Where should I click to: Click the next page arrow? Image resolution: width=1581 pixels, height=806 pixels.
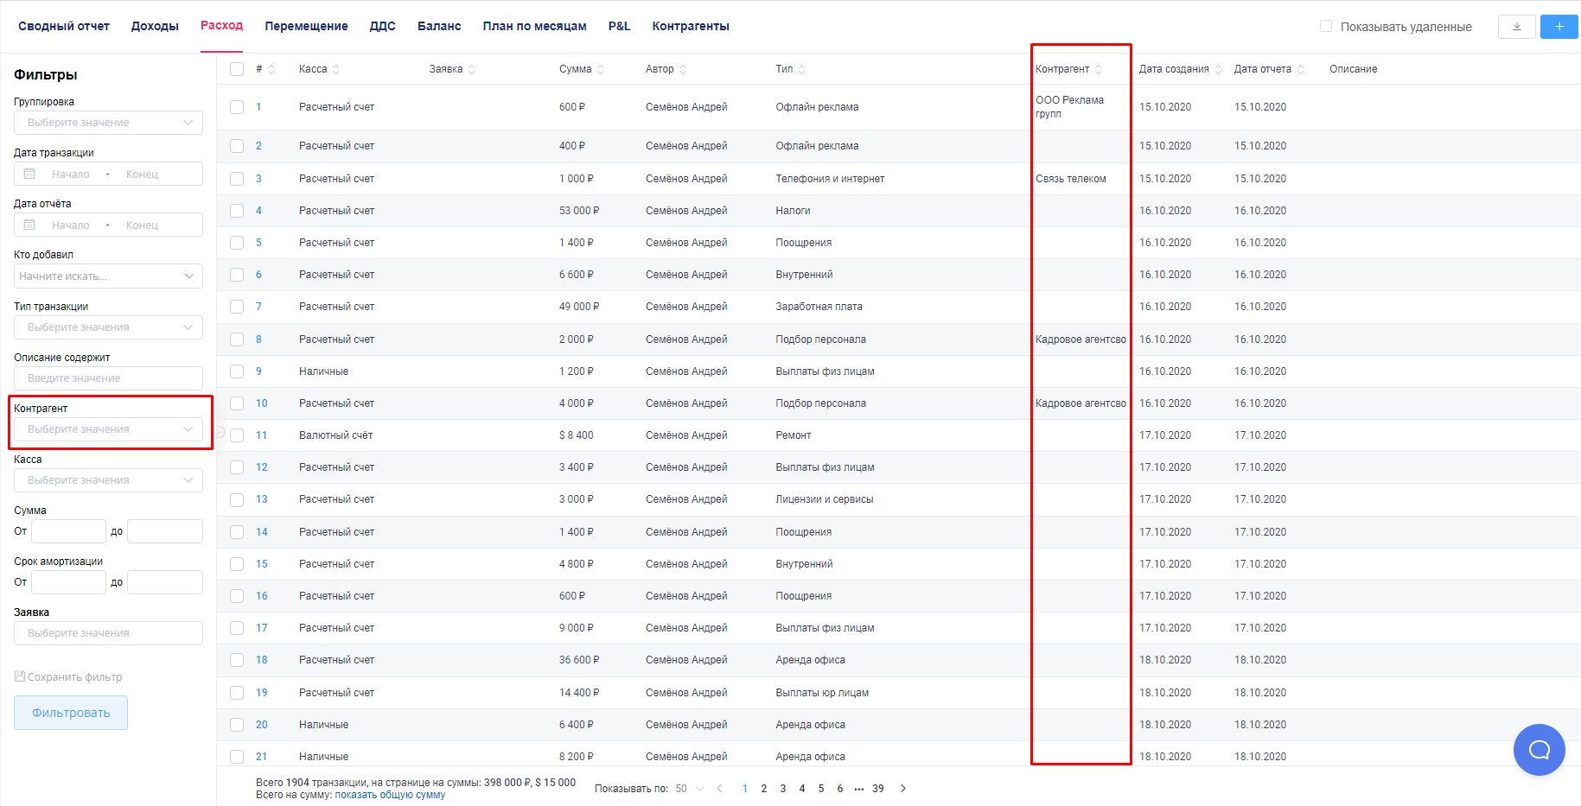[903, 788]
